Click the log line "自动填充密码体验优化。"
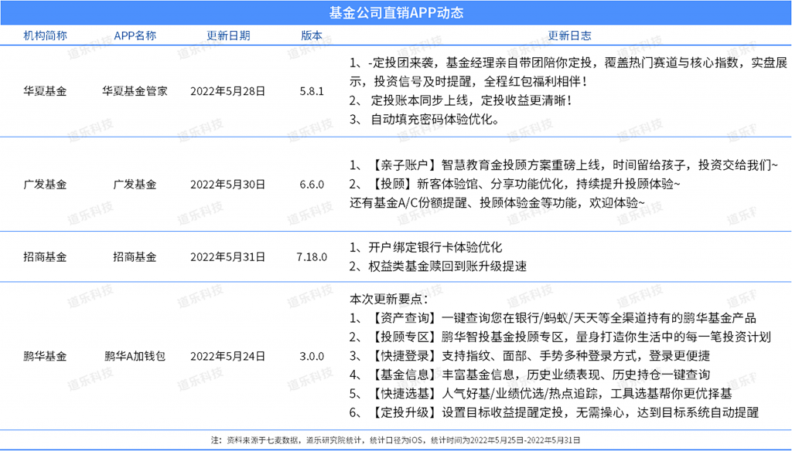 coord(425,120)
